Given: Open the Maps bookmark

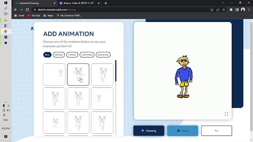Looking at the screenshot, I should (48, 15).
